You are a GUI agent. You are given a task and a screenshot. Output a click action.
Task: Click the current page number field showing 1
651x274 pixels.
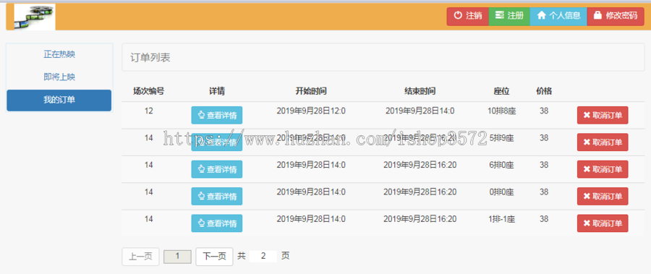point(177,257)
